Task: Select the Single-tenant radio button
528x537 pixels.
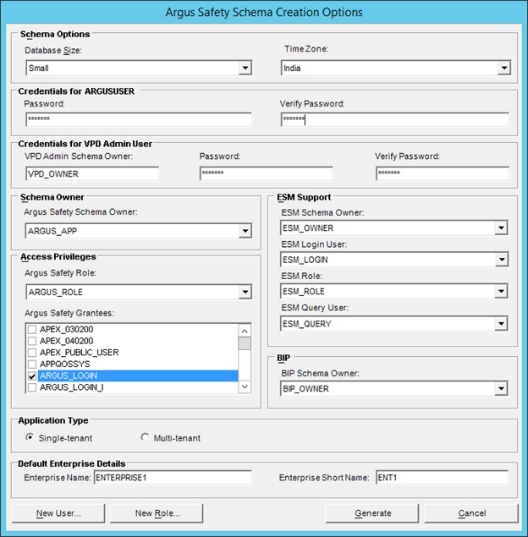Action: [30, 437]
